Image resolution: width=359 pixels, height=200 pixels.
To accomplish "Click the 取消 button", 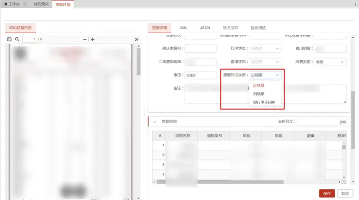I will [x=345, y=194].
